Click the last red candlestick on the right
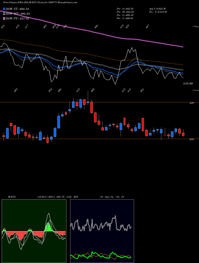 tap(183, 134)
